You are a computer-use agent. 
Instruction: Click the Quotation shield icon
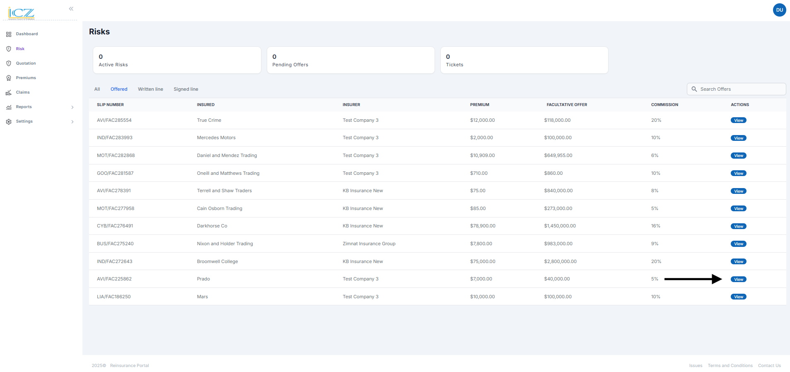9,63
